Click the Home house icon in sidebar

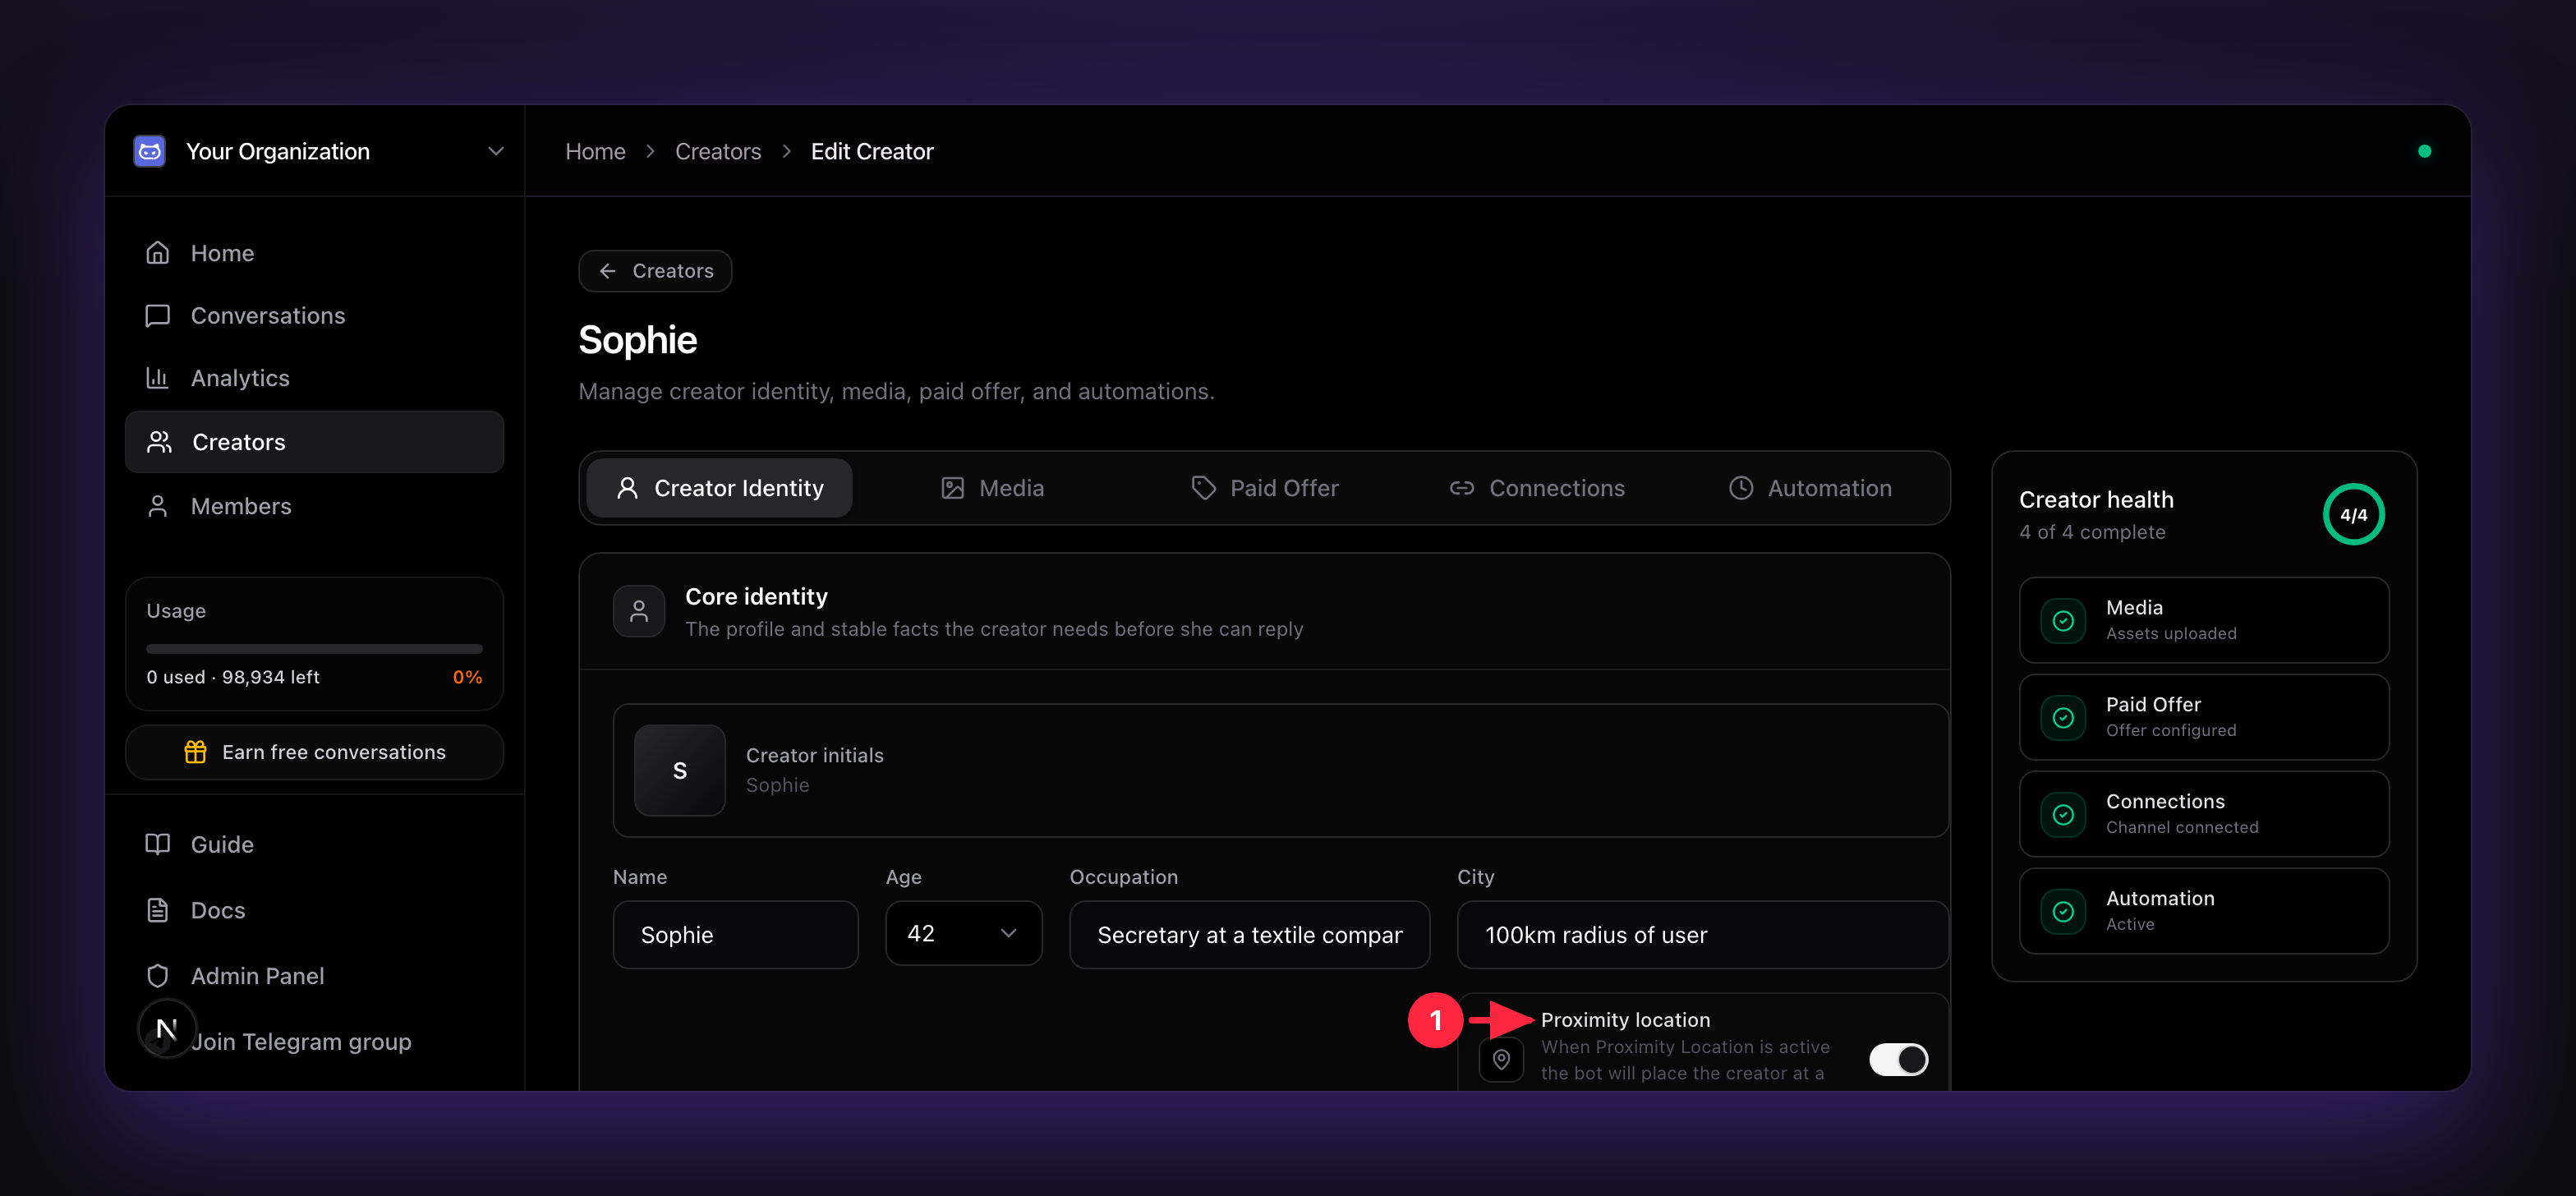(158, 253)
